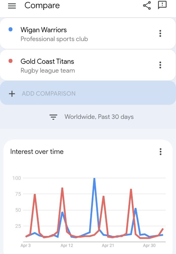Open Wigan Warriors three-dot options menu
Screen dimensions: 176x254
tap(160, 33)
